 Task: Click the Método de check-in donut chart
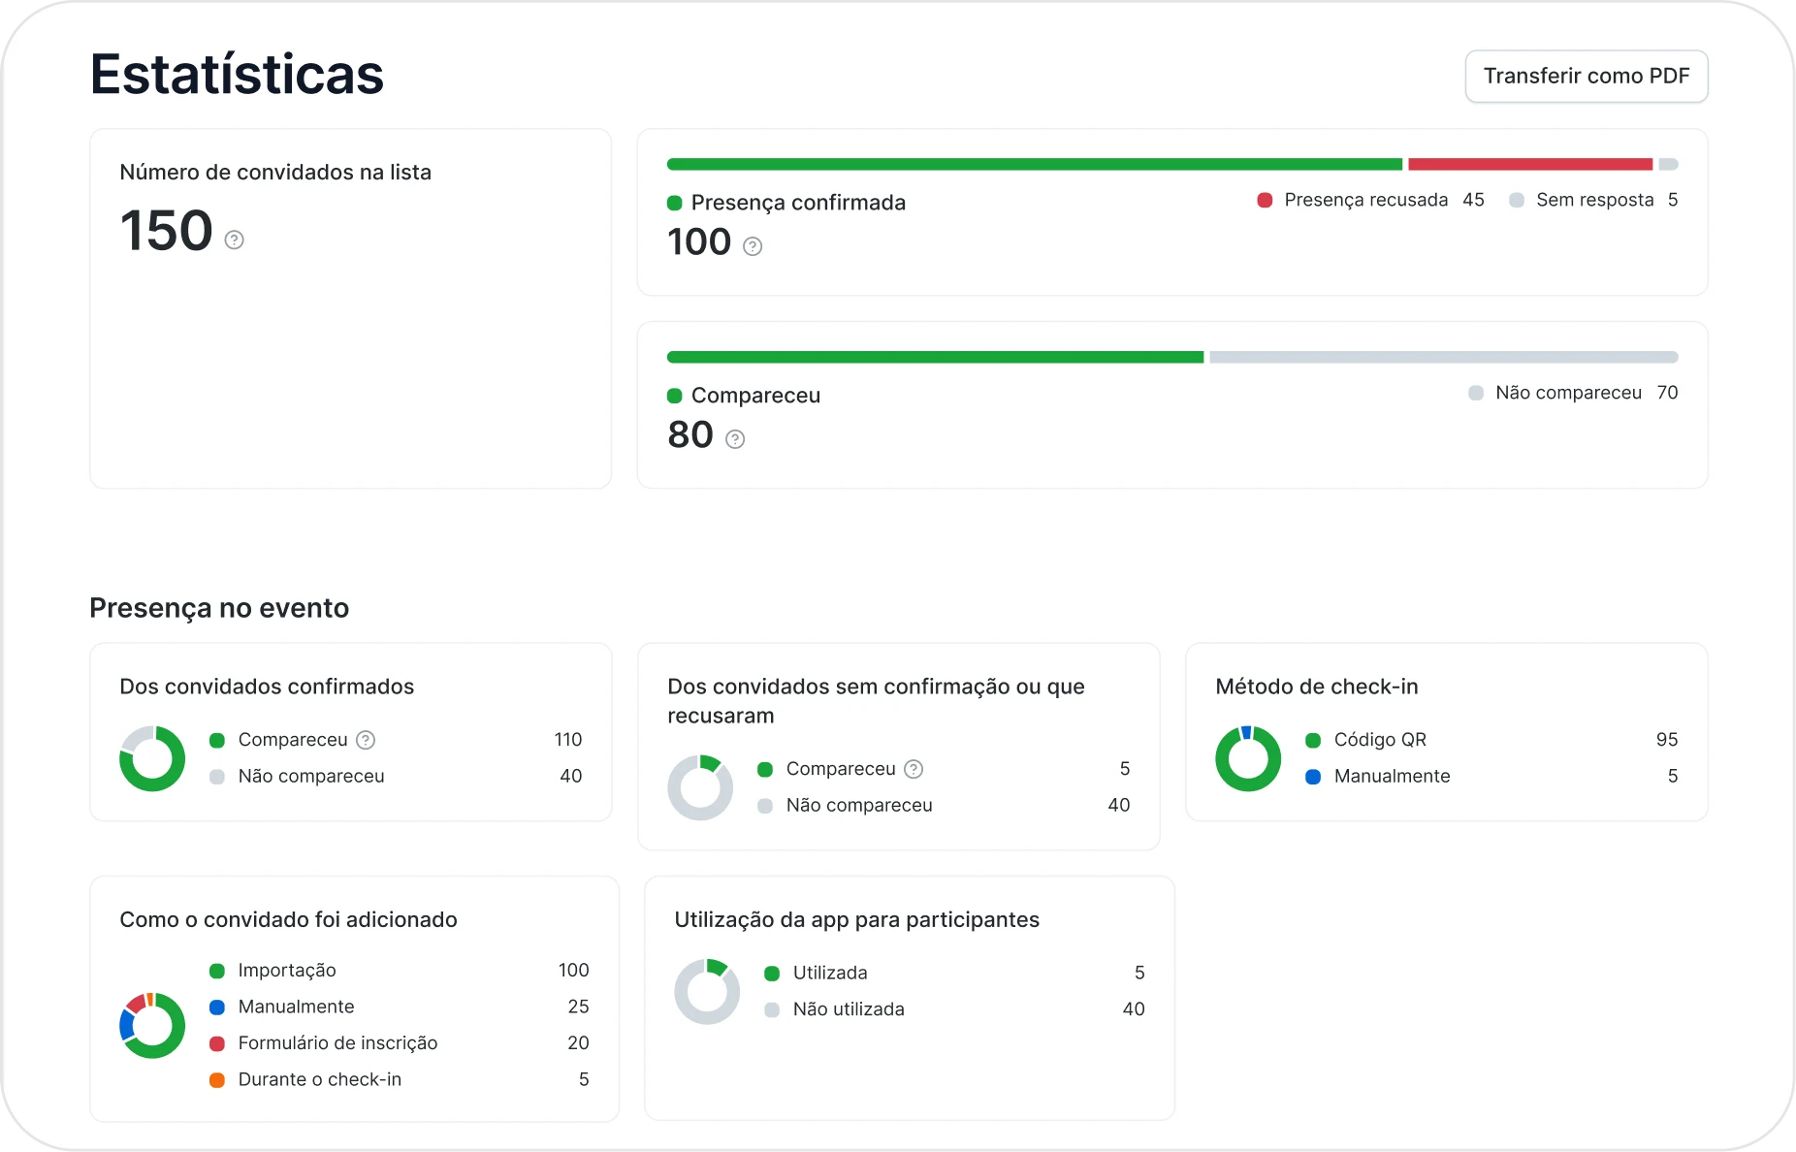coord(1248,758)
